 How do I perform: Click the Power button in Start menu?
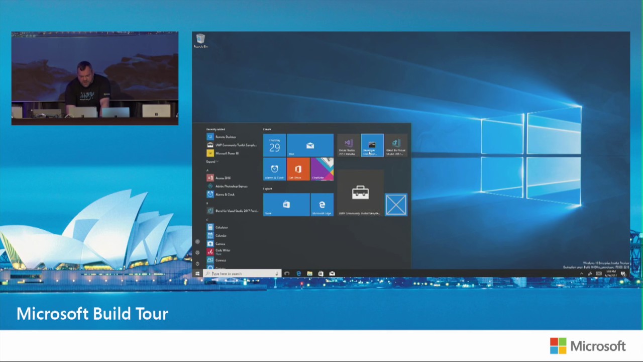[x=197, y=263]
